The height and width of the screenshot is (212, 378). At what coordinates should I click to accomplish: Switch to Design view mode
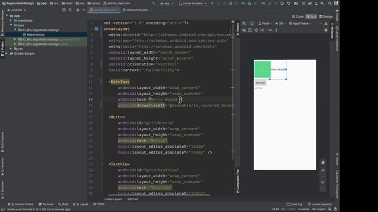coord(326,16)
